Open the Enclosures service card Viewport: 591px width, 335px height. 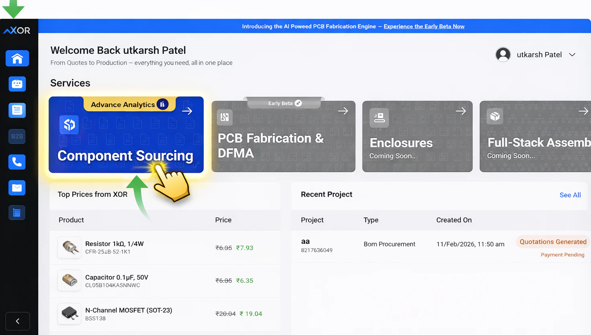[417, 137]
